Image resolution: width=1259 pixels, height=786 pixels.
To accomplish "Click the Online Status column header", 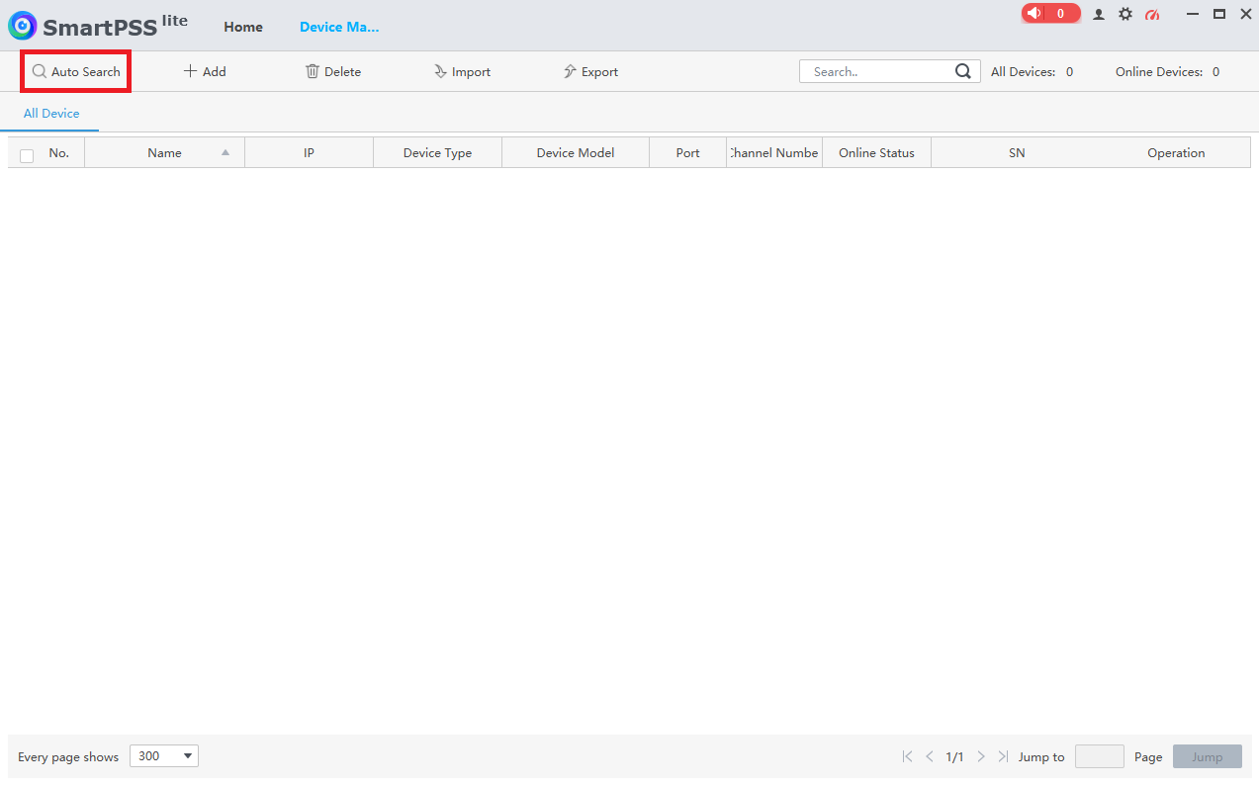I will coord(876,152).
